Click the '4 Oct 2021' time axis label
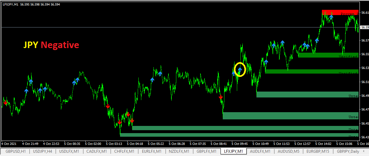369x156 pixels. (x=8, y=144)
